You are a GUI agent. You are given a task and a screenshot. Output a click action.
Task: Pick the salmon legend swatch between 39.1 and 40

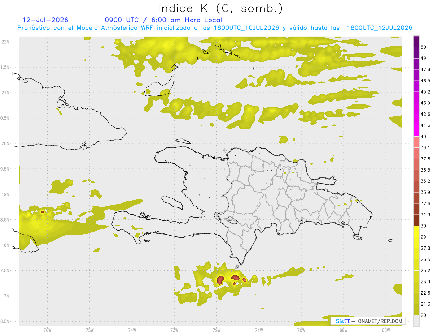416,142
